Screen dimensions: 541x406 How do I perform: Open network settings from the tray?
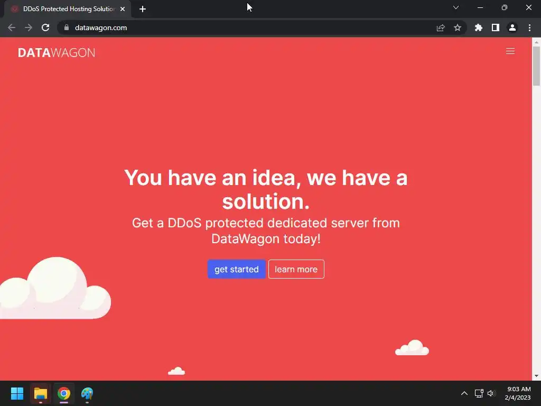coord(479,393)
